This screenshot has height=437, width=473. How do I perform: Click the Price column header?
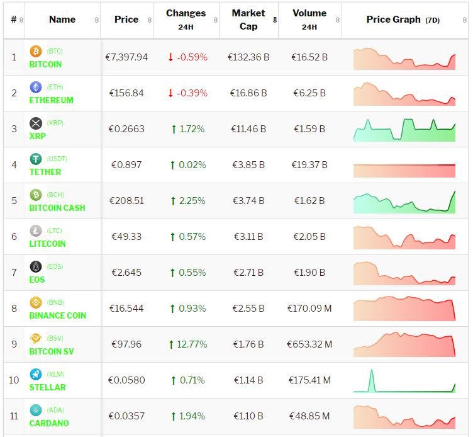[x=126, y=20]
